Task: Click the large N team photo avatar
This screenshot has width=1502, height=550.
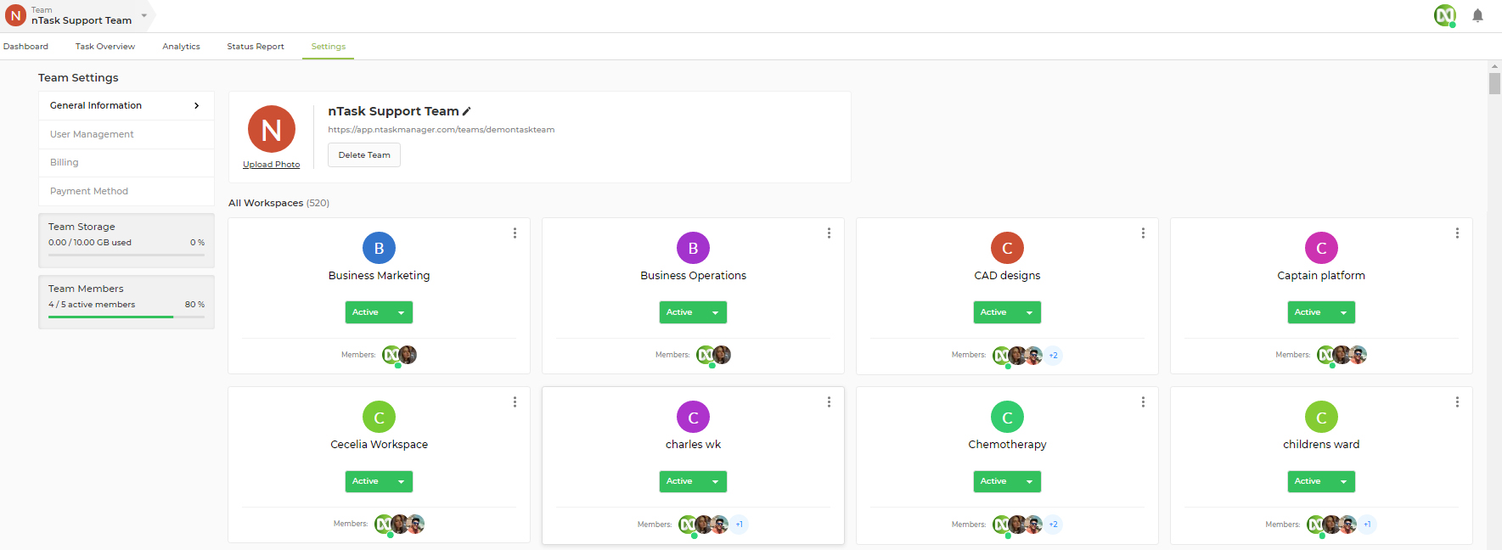Action: (271, 129)
